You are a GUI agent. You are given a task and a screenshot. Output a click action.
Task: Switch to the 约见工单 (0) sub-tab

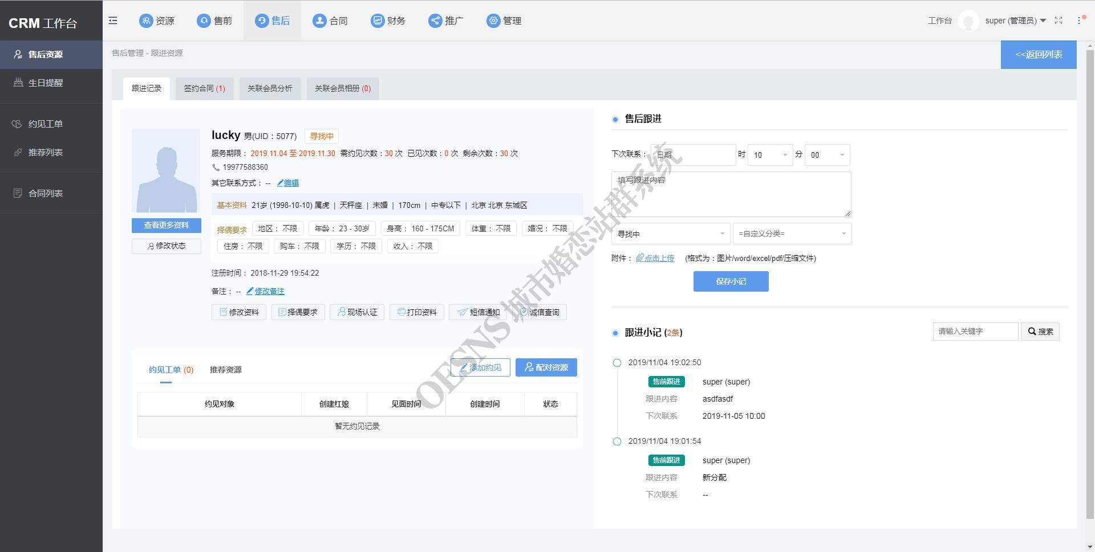tap(171, 370)
